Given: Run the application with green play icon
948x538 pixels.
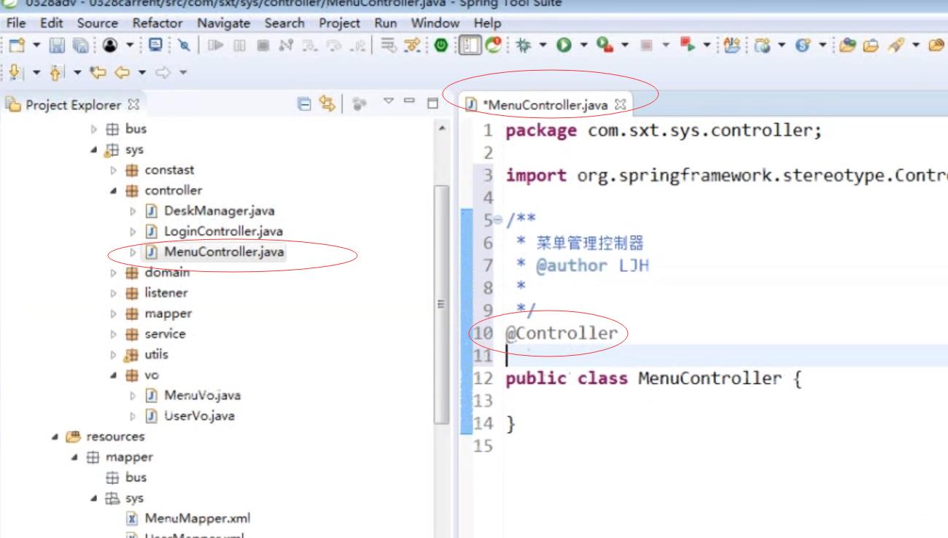Looking at the screenshot, I should point(564,45).
